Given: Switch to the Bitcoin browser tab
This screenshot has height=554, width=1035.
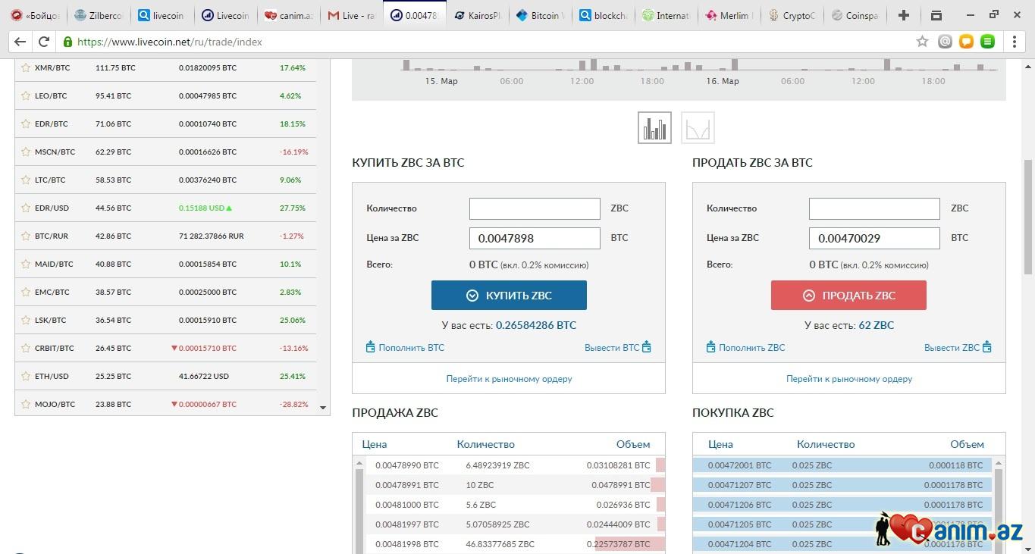Looking at the screenshot, I should 544,15.
